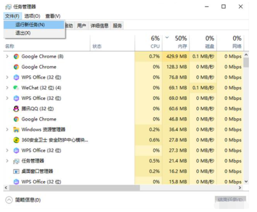Select the 桌面窗口管理器 row name
This screenshot has height=212, width=257.
(x=37, y=172)
